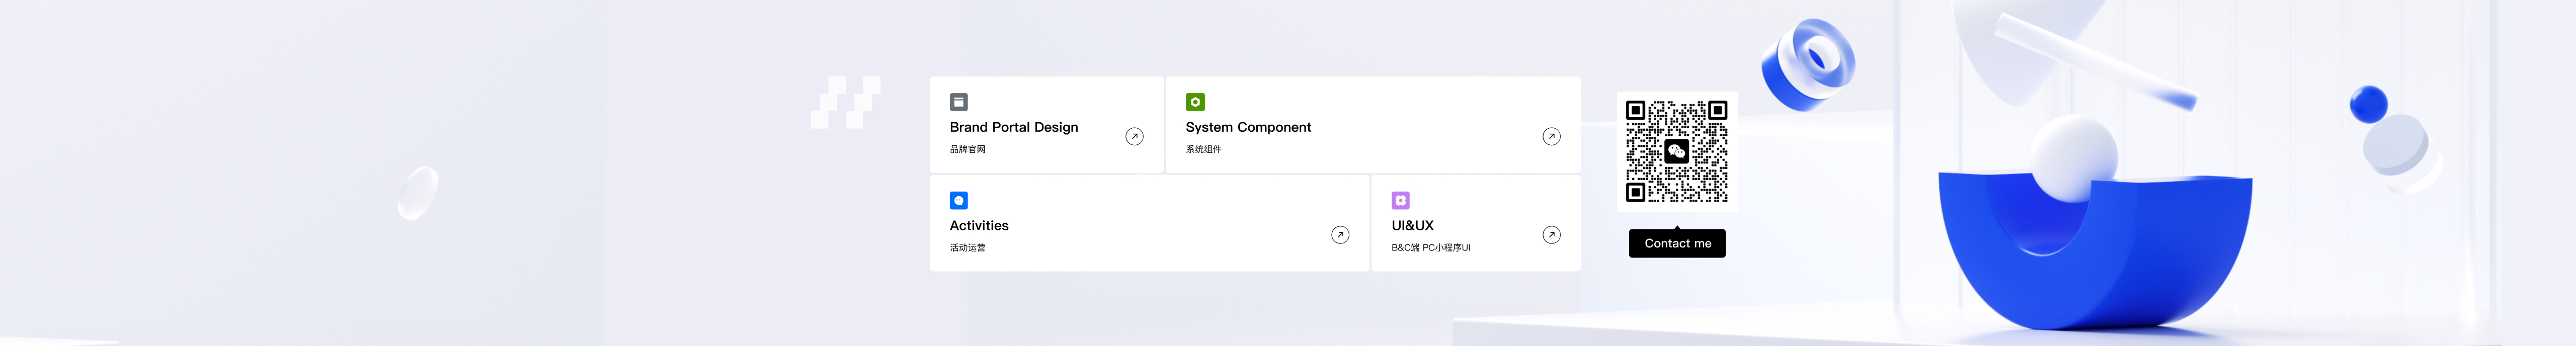This screenshot has height=346, width=2576.
Task: Click WeChat logo in QR code center
Action: (1676, 151)
